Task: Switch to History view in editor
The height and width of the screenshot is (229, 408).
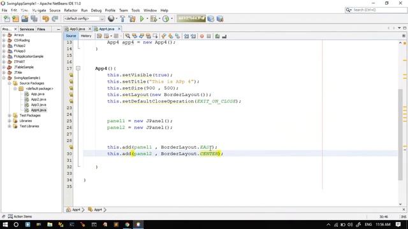Action: coord(86,36)
